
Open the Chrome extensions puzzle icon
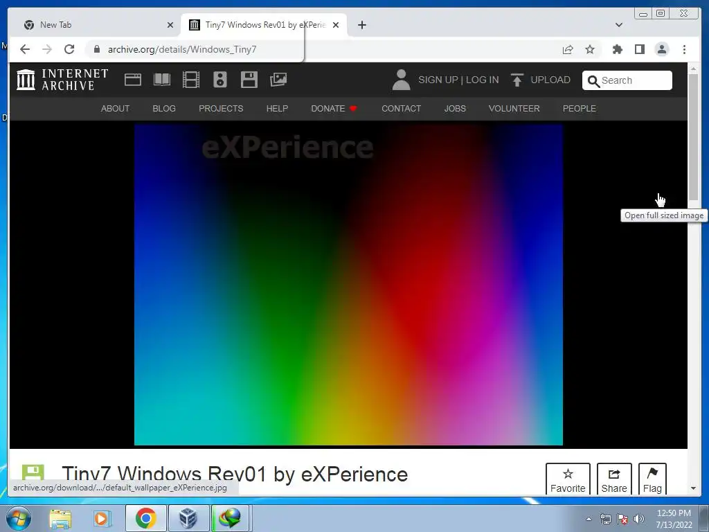point(617,49)
